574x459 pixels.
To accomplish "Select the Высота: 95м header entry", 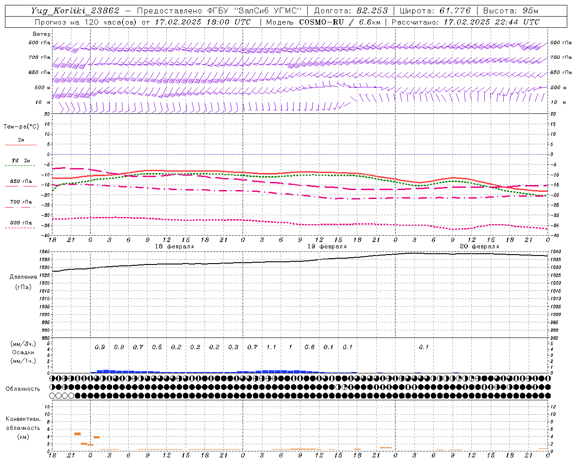I will click(x=510, y=11).
